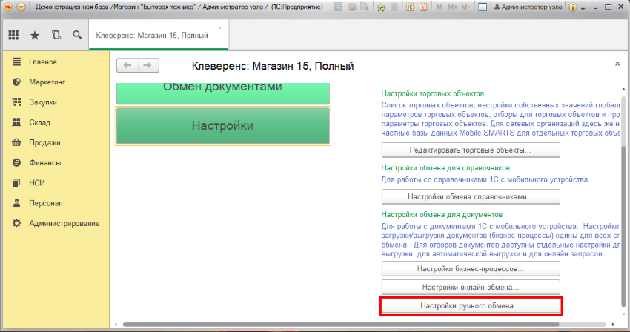Open the info about program icon
Image resolution: width=630 pixels, height=332 pixels.
tap(573, 7)
